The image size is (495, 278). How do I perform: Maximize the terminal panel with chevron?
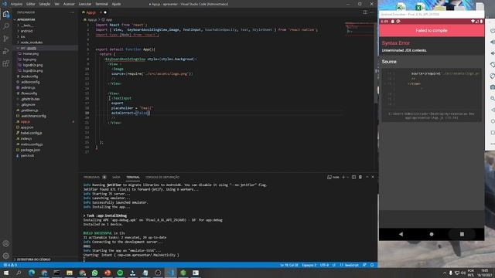[x=367, y=177]
